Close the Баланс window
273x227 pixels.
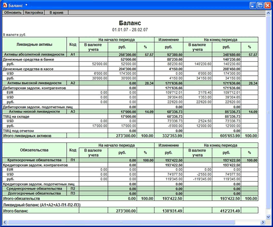pyautogui.click(x=268, y=5)
